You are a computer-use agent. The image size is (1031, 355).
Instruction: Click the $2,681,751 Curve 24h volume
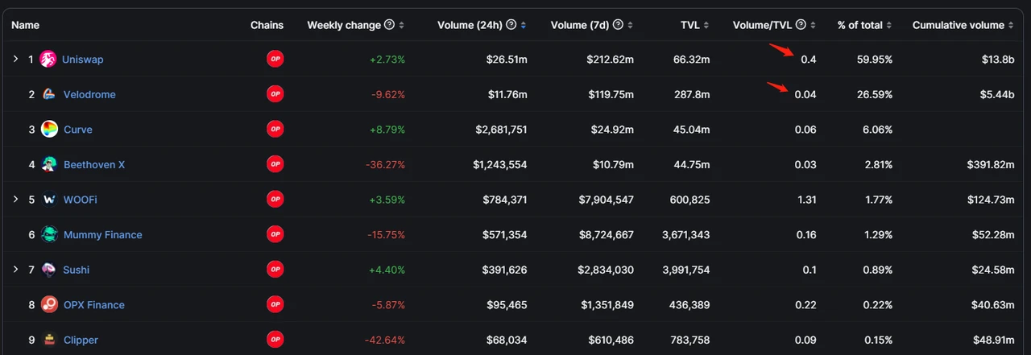tap(502, 130)
